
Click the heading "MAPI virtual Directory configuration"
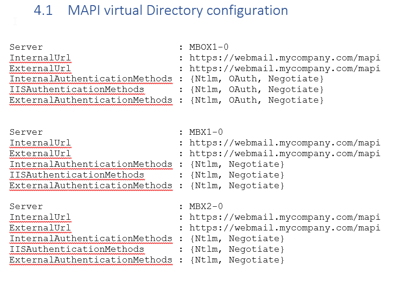coord(178,10)
